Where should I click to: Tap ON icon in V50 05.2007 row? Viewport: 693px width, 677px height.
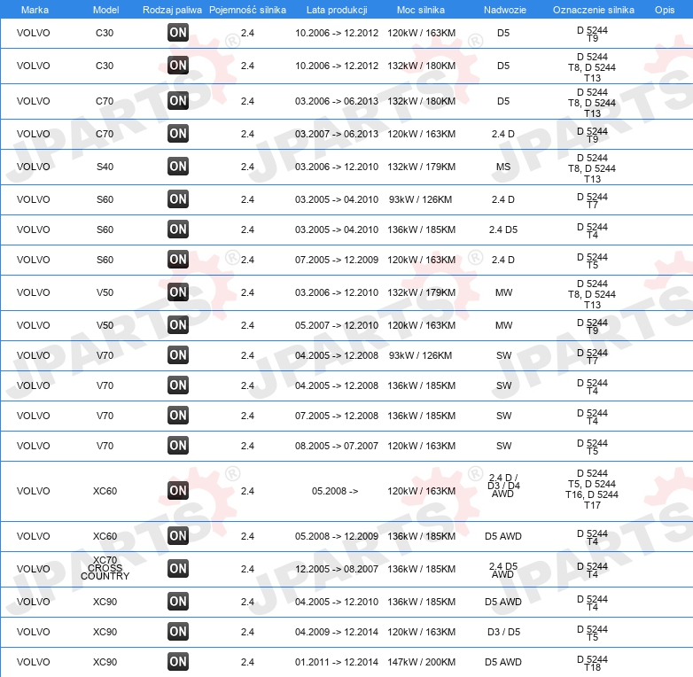[x=178, y=325]
